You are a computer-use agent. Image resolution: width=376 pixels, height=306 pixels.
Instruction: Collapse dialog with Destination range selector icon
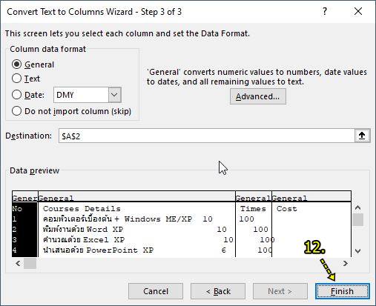click(x=362, y=136)
